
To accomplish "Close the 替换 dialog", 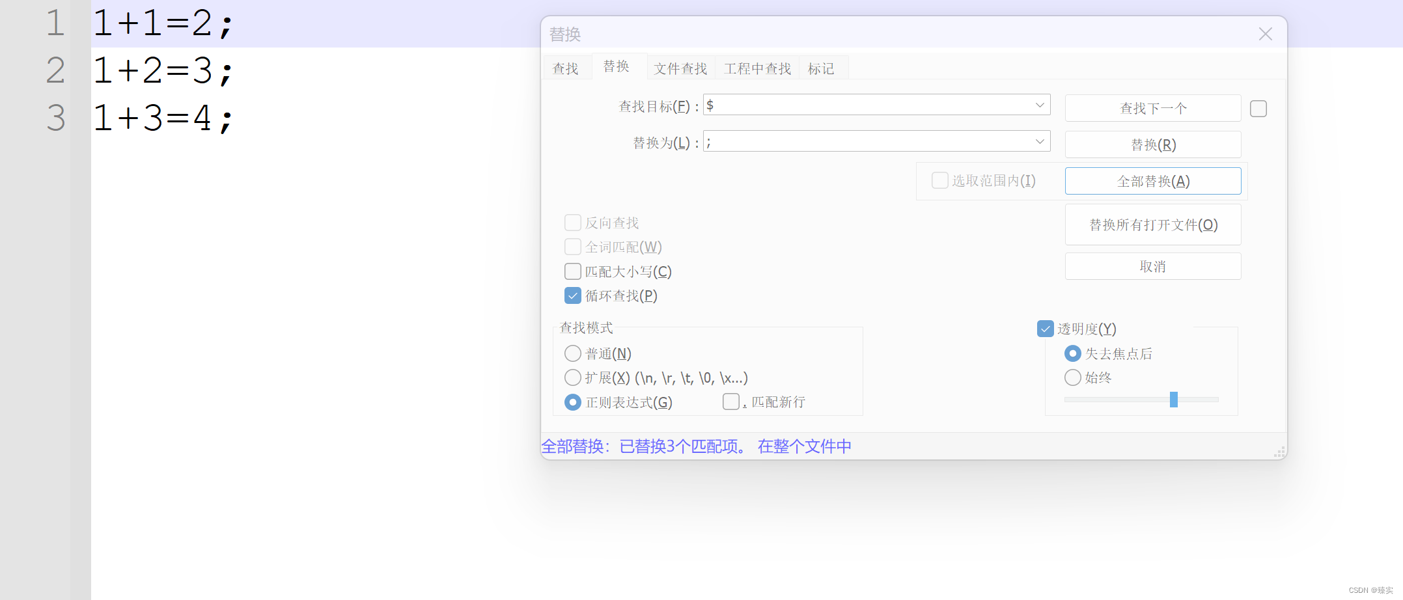I will (x=1265, y=34).
